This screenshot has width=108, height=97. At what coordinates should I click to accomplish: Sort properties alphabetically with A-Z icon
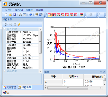11,25
